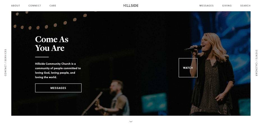261x127 pixels.
Task: Select the CARE navigation item
Action: point(53,6)
